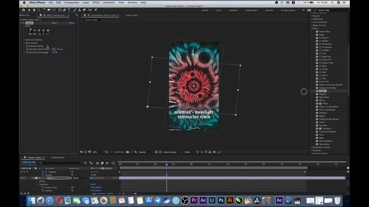Click Toggle Switches / Modes button

(x=103, y=194)
